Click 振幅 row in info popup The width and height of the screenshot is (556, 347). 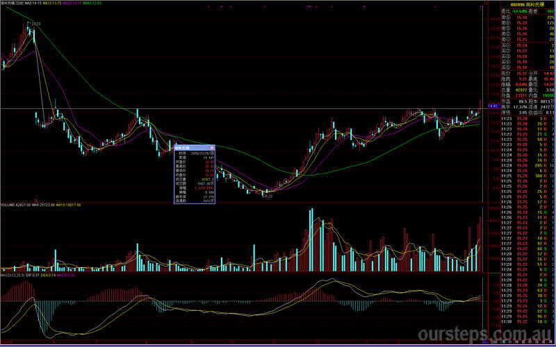coord(195,192)
